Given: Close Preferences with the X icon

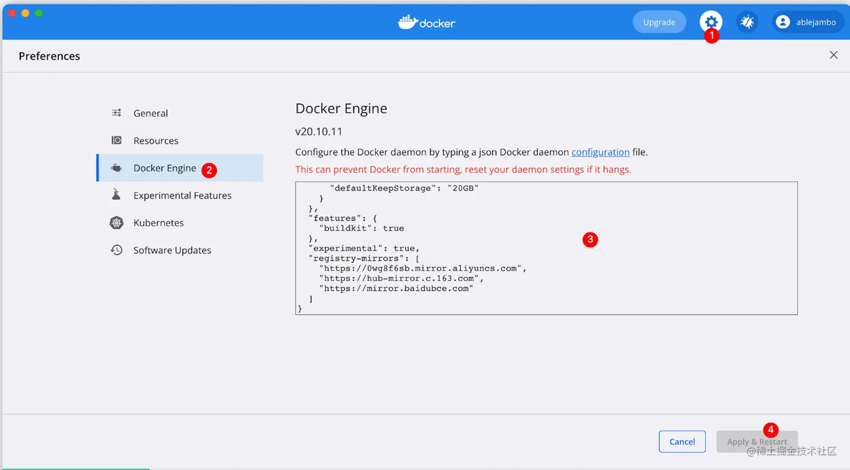Looking at the screenshot, I should click(834, 55).
